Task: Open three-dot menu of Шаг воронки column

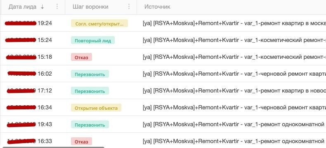Action: click(129, 7)
